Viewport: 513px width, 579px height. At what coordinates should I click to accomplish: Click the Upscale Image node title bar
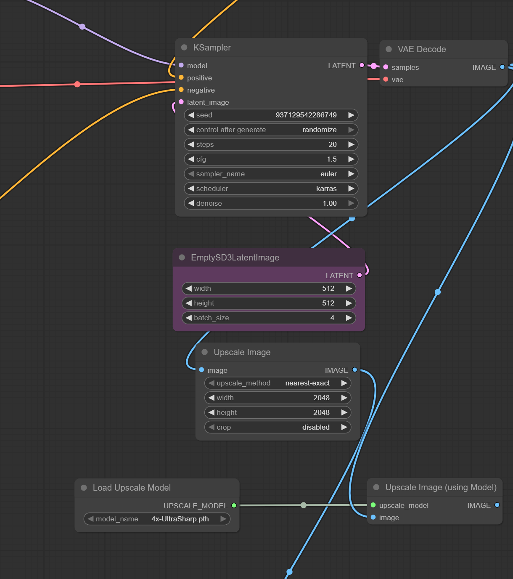click(x=278, y=352)
